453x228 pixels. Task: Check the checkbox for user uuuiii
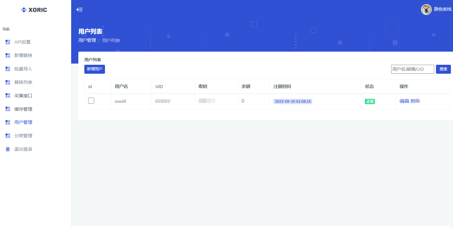tap(91, 101)
